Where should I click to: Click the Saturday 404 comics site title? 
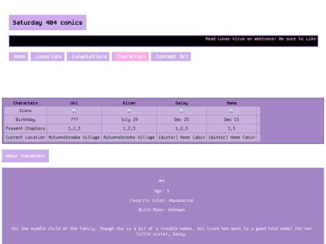[48, 22]
